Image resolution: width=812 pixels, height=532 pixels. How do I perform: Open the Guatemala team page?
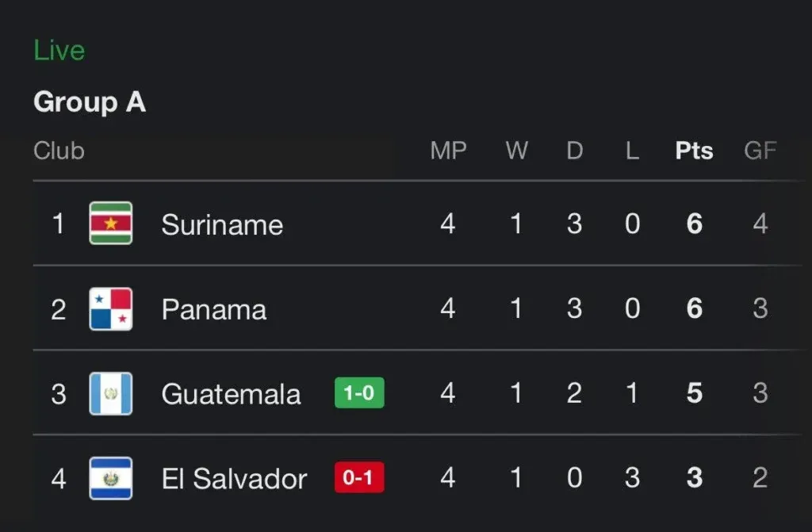[x=231, y=394]
